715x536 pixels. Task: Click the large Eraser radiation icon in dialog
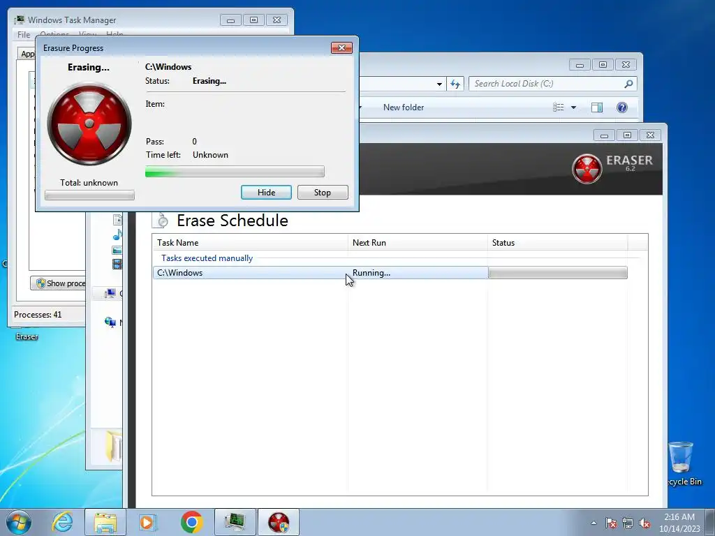(89, 124)
